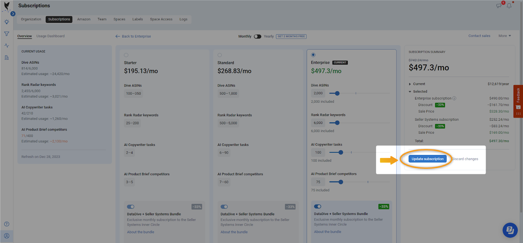The height and width of the screenshot is (243, 523).
Task: Click the Standard price $268.83/mo
Action: click(x=234, y=71)
